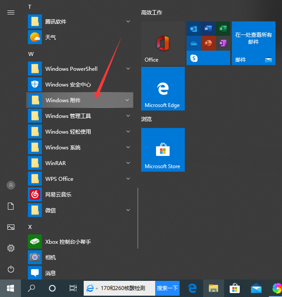The image size is (282, 297).
Task: Open the hamburger menu icon
Action: click(11, 13)
